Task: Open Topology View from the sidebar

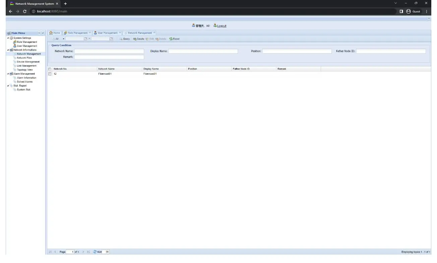Action: coord(25,70)
